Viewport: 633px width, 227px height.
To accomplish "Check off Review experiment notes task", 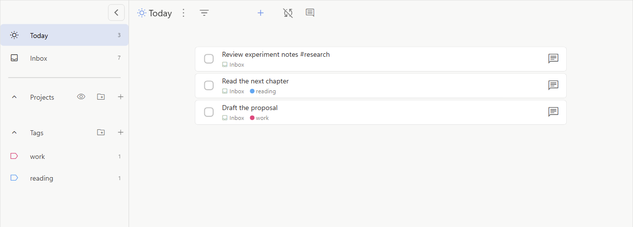I will [209, 59].
